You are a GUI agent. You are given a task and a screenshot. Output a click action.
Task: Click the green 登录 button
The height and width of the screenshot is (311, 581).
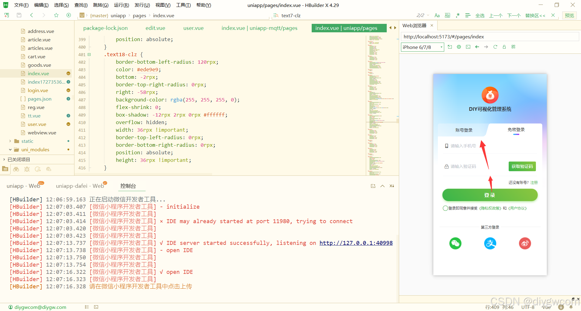point(490,195)
